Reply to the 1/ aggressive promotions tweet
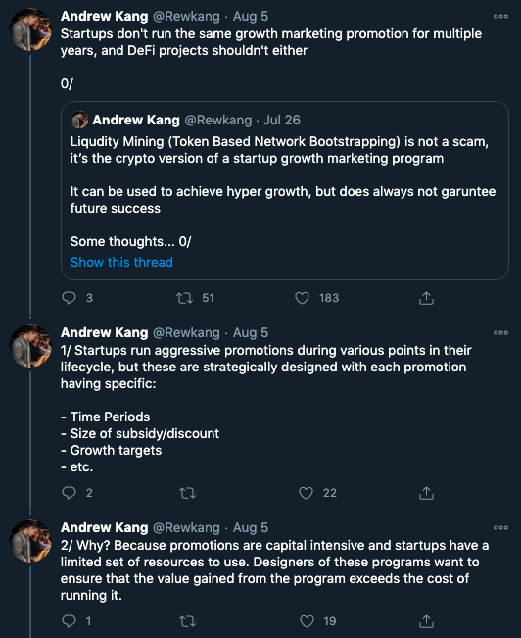The image size is (521, 638). 69,493
